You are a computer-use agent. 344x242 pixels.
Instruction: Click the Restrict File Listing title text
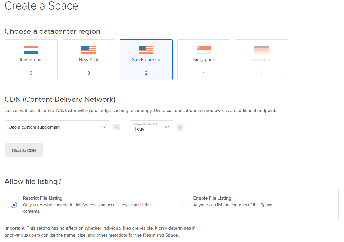[x=43, y=198]
